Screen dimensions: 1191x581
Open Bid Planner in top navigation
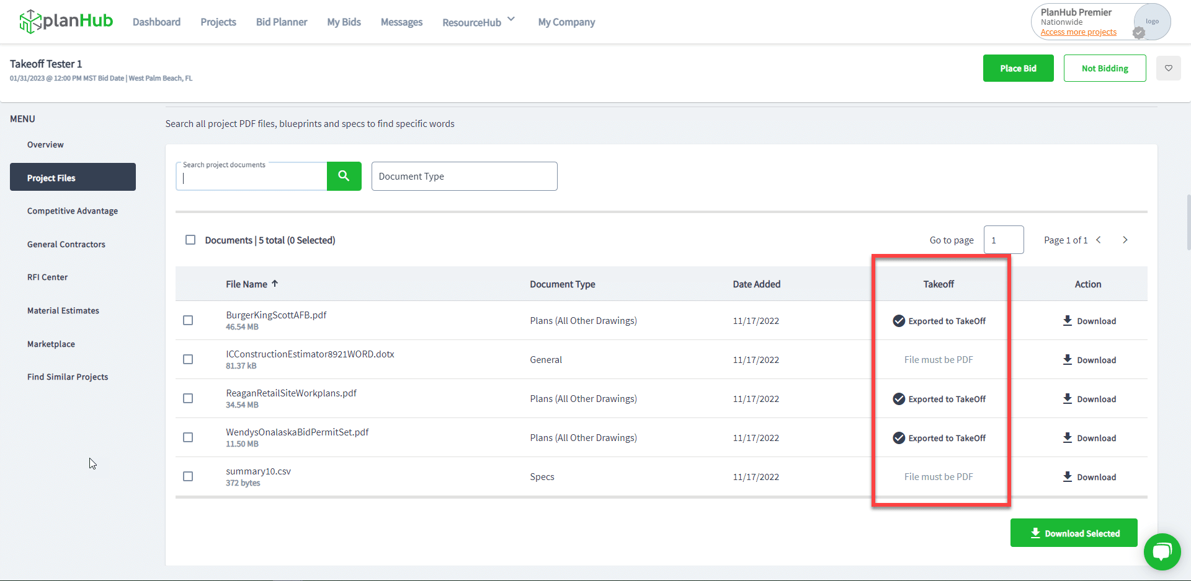point(282,22)
